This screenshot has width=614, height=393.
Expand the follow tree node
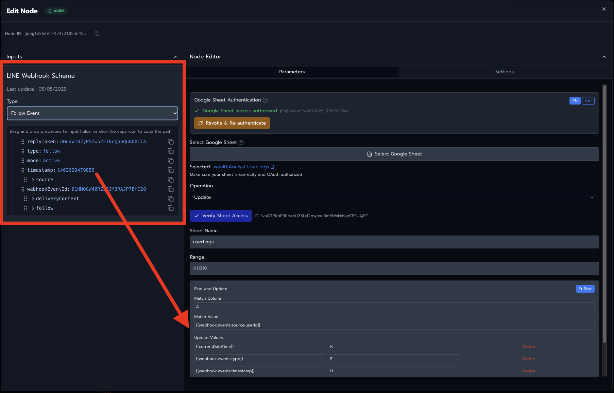point(33,208)
